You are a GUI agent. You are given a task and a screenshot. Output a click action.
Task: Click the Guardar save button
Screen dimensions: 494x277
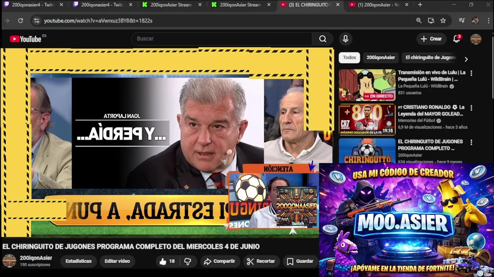pyautogui.click(x=300, y=261)
